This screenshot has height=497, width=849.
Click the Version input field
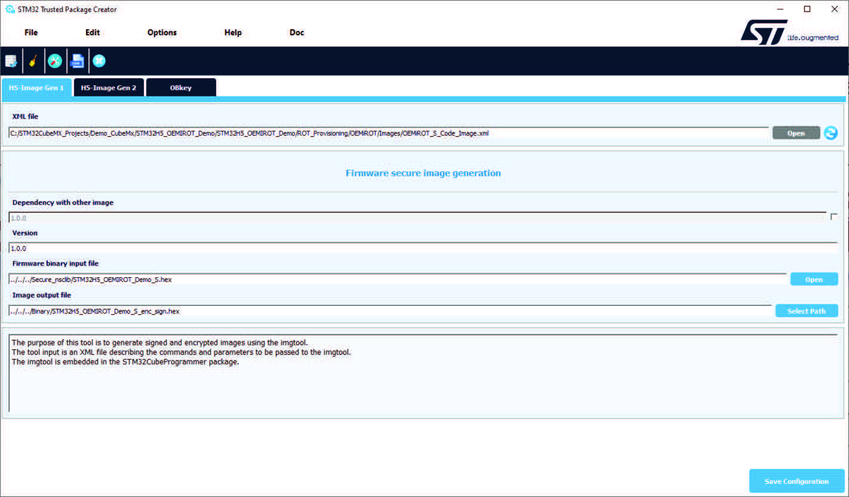click(423, 248)
